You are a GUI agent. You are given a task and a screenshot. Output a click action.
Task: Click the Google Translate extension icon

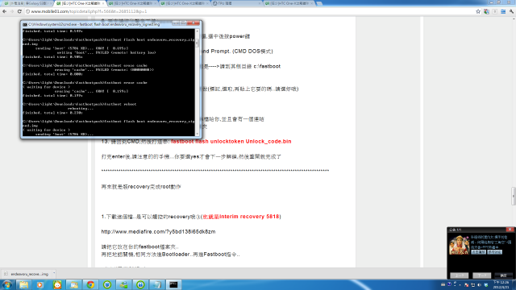(x=486, y=11)
